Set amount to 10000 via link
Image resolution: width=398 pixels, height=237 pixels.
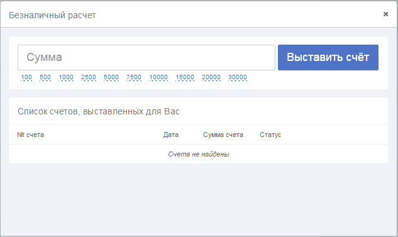(158, 77)
